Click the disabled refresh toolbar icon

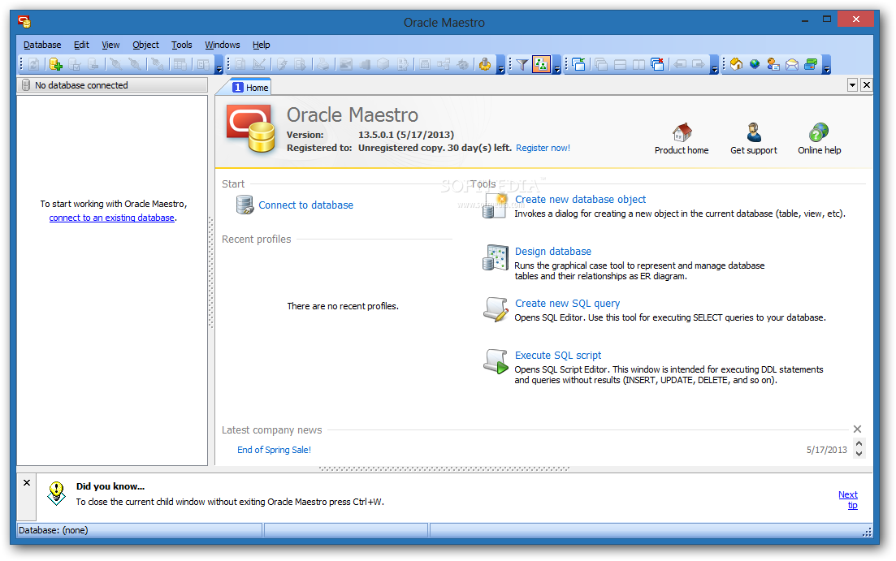[34, 65]
